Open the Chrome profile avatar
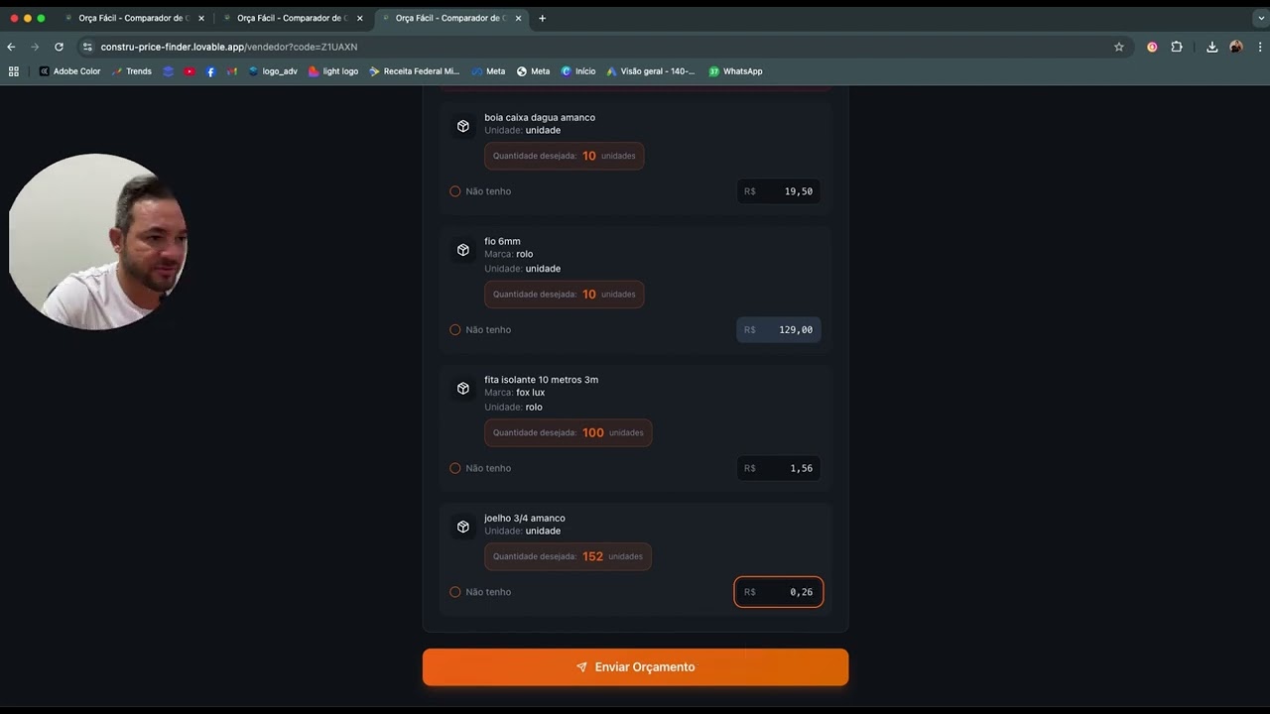Image resolution: width=1270 pixels, height=714 pixels. pyautogui.click(x=1236, y=47)
